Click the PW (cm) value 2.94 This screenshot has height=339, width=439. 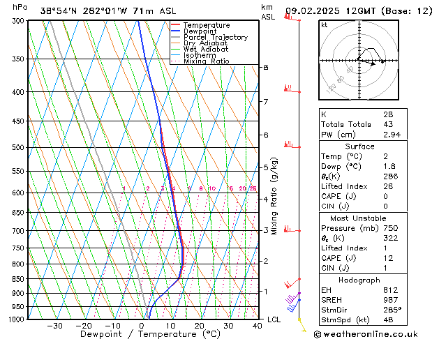click(392, 135)
